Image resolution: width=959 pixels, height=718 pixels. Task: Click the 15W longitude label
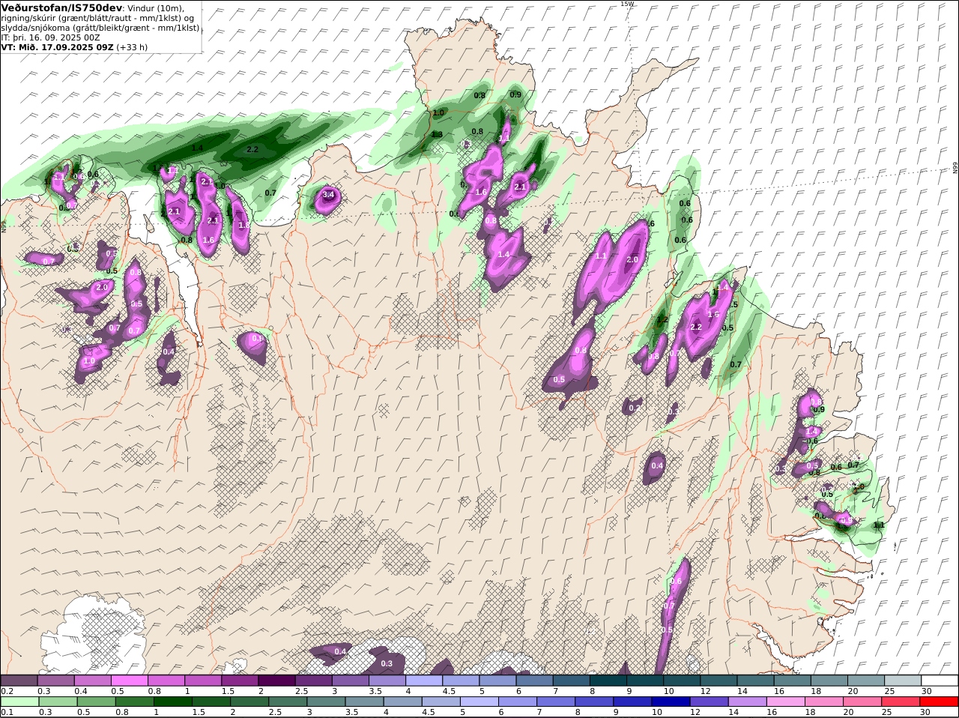pos(626,4)
